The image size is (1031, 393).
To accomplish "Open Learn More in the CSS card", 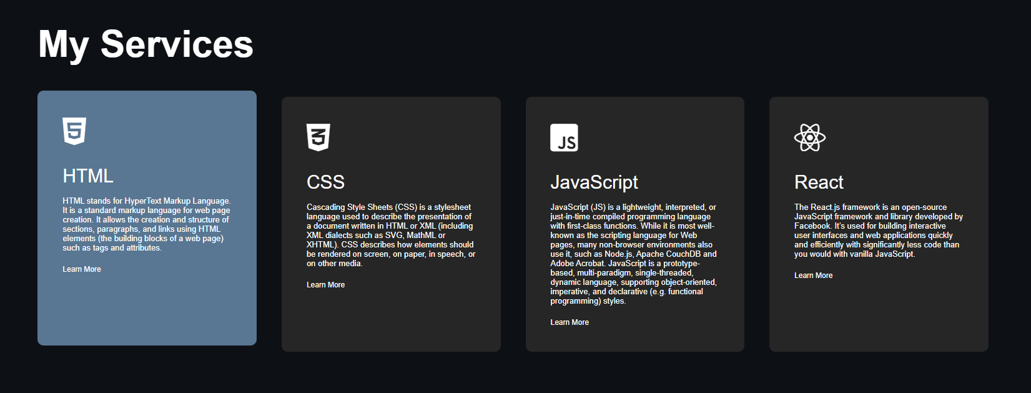I will pyautogui.click(x=325, y=285).
